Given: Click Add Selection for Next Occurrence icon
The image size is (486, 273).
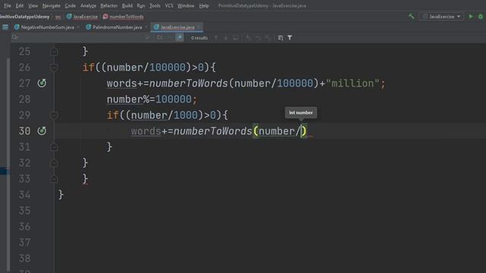Looking at the screenshot, I should coord(248,38).
